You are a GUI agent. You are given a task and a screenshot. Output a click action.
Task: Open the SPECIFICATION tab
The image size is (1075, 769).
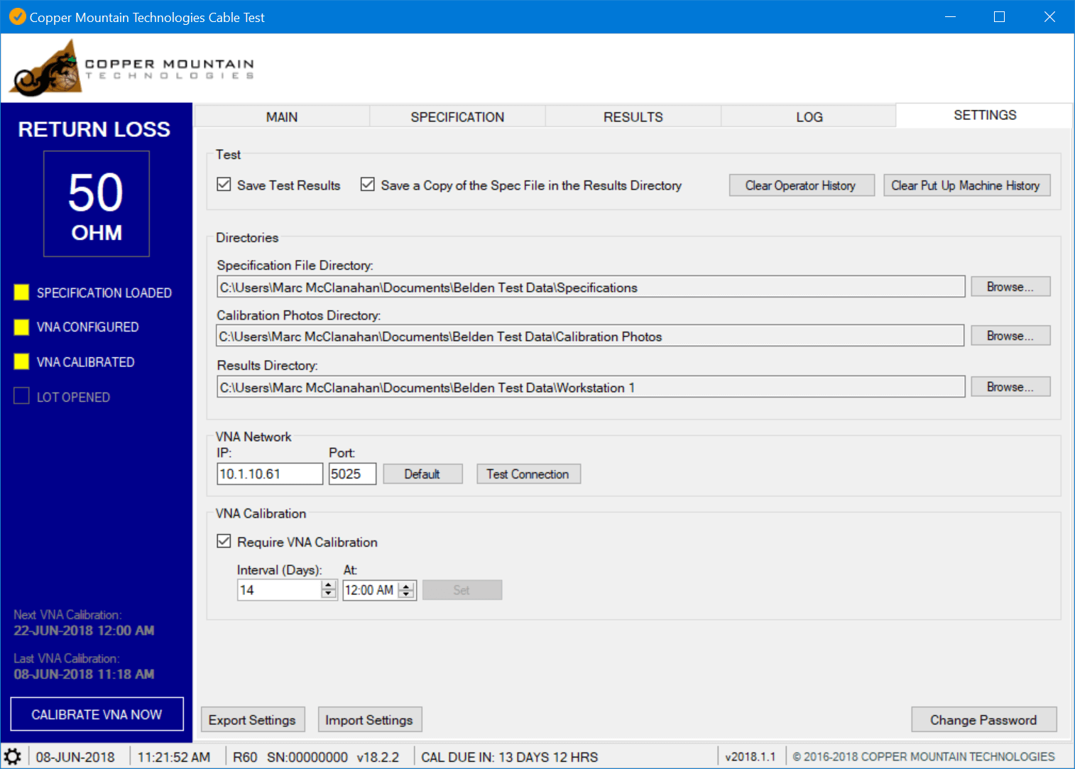pos(457,117)
